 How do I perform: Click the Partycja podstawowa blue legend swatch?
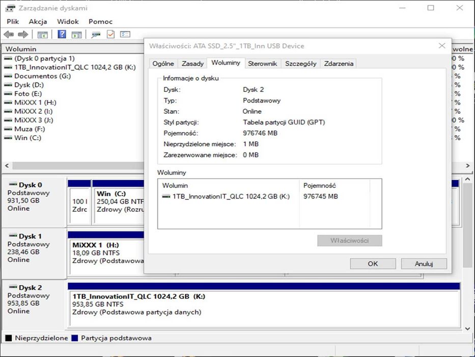point(74,338)
